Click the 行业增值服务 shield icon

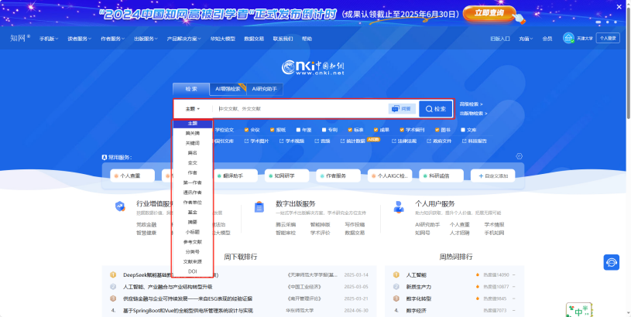pyautogui.click(x=120, y=206)
